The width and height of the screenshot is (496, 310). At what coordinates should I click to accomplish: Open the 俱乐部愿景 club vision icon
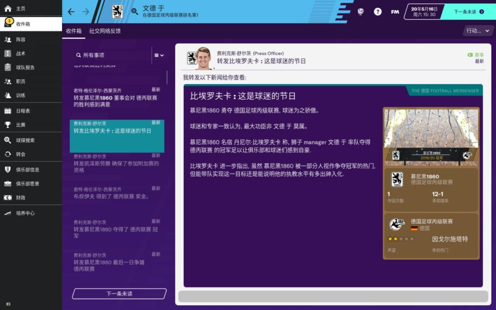click(x=8, y=183)
